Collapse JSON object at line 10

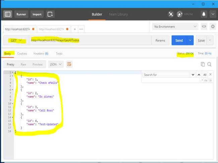12,104
